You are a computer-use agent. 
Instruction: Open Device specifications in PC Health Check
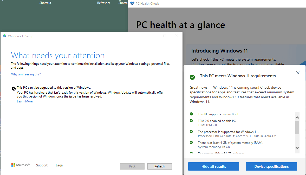tap(271, 166)
